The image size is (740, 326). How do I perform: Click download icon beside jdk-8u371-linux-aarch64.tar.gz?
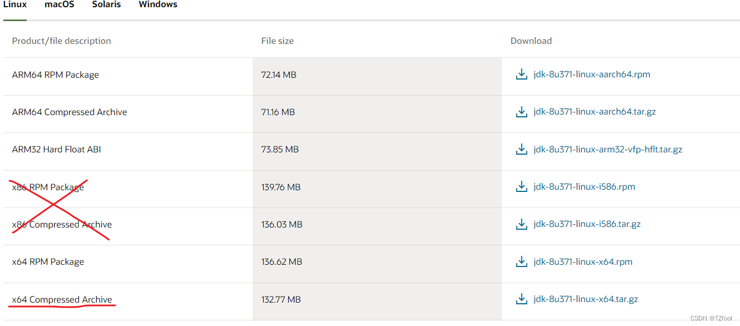(521, 112)
